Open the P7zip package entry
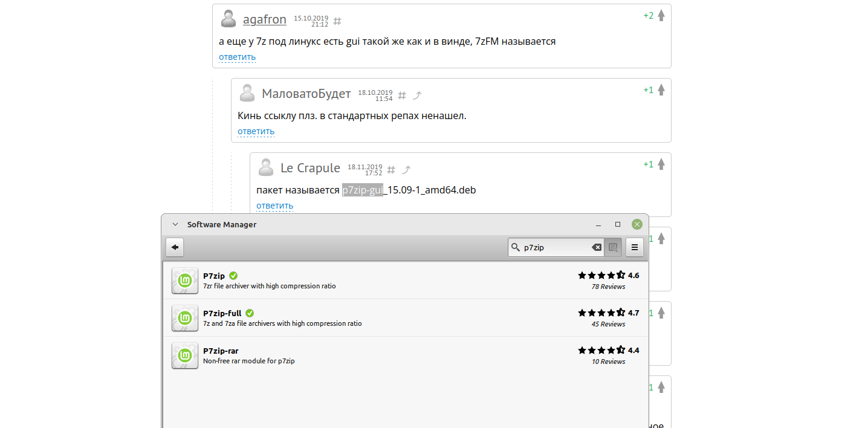 click(406, 280)
